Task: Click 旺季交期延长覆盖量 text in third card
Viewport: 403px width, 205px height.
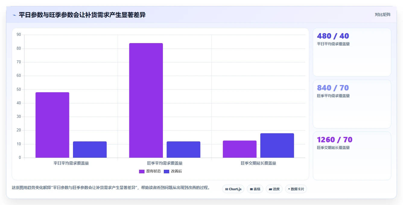Action: (x=333, y=148)
